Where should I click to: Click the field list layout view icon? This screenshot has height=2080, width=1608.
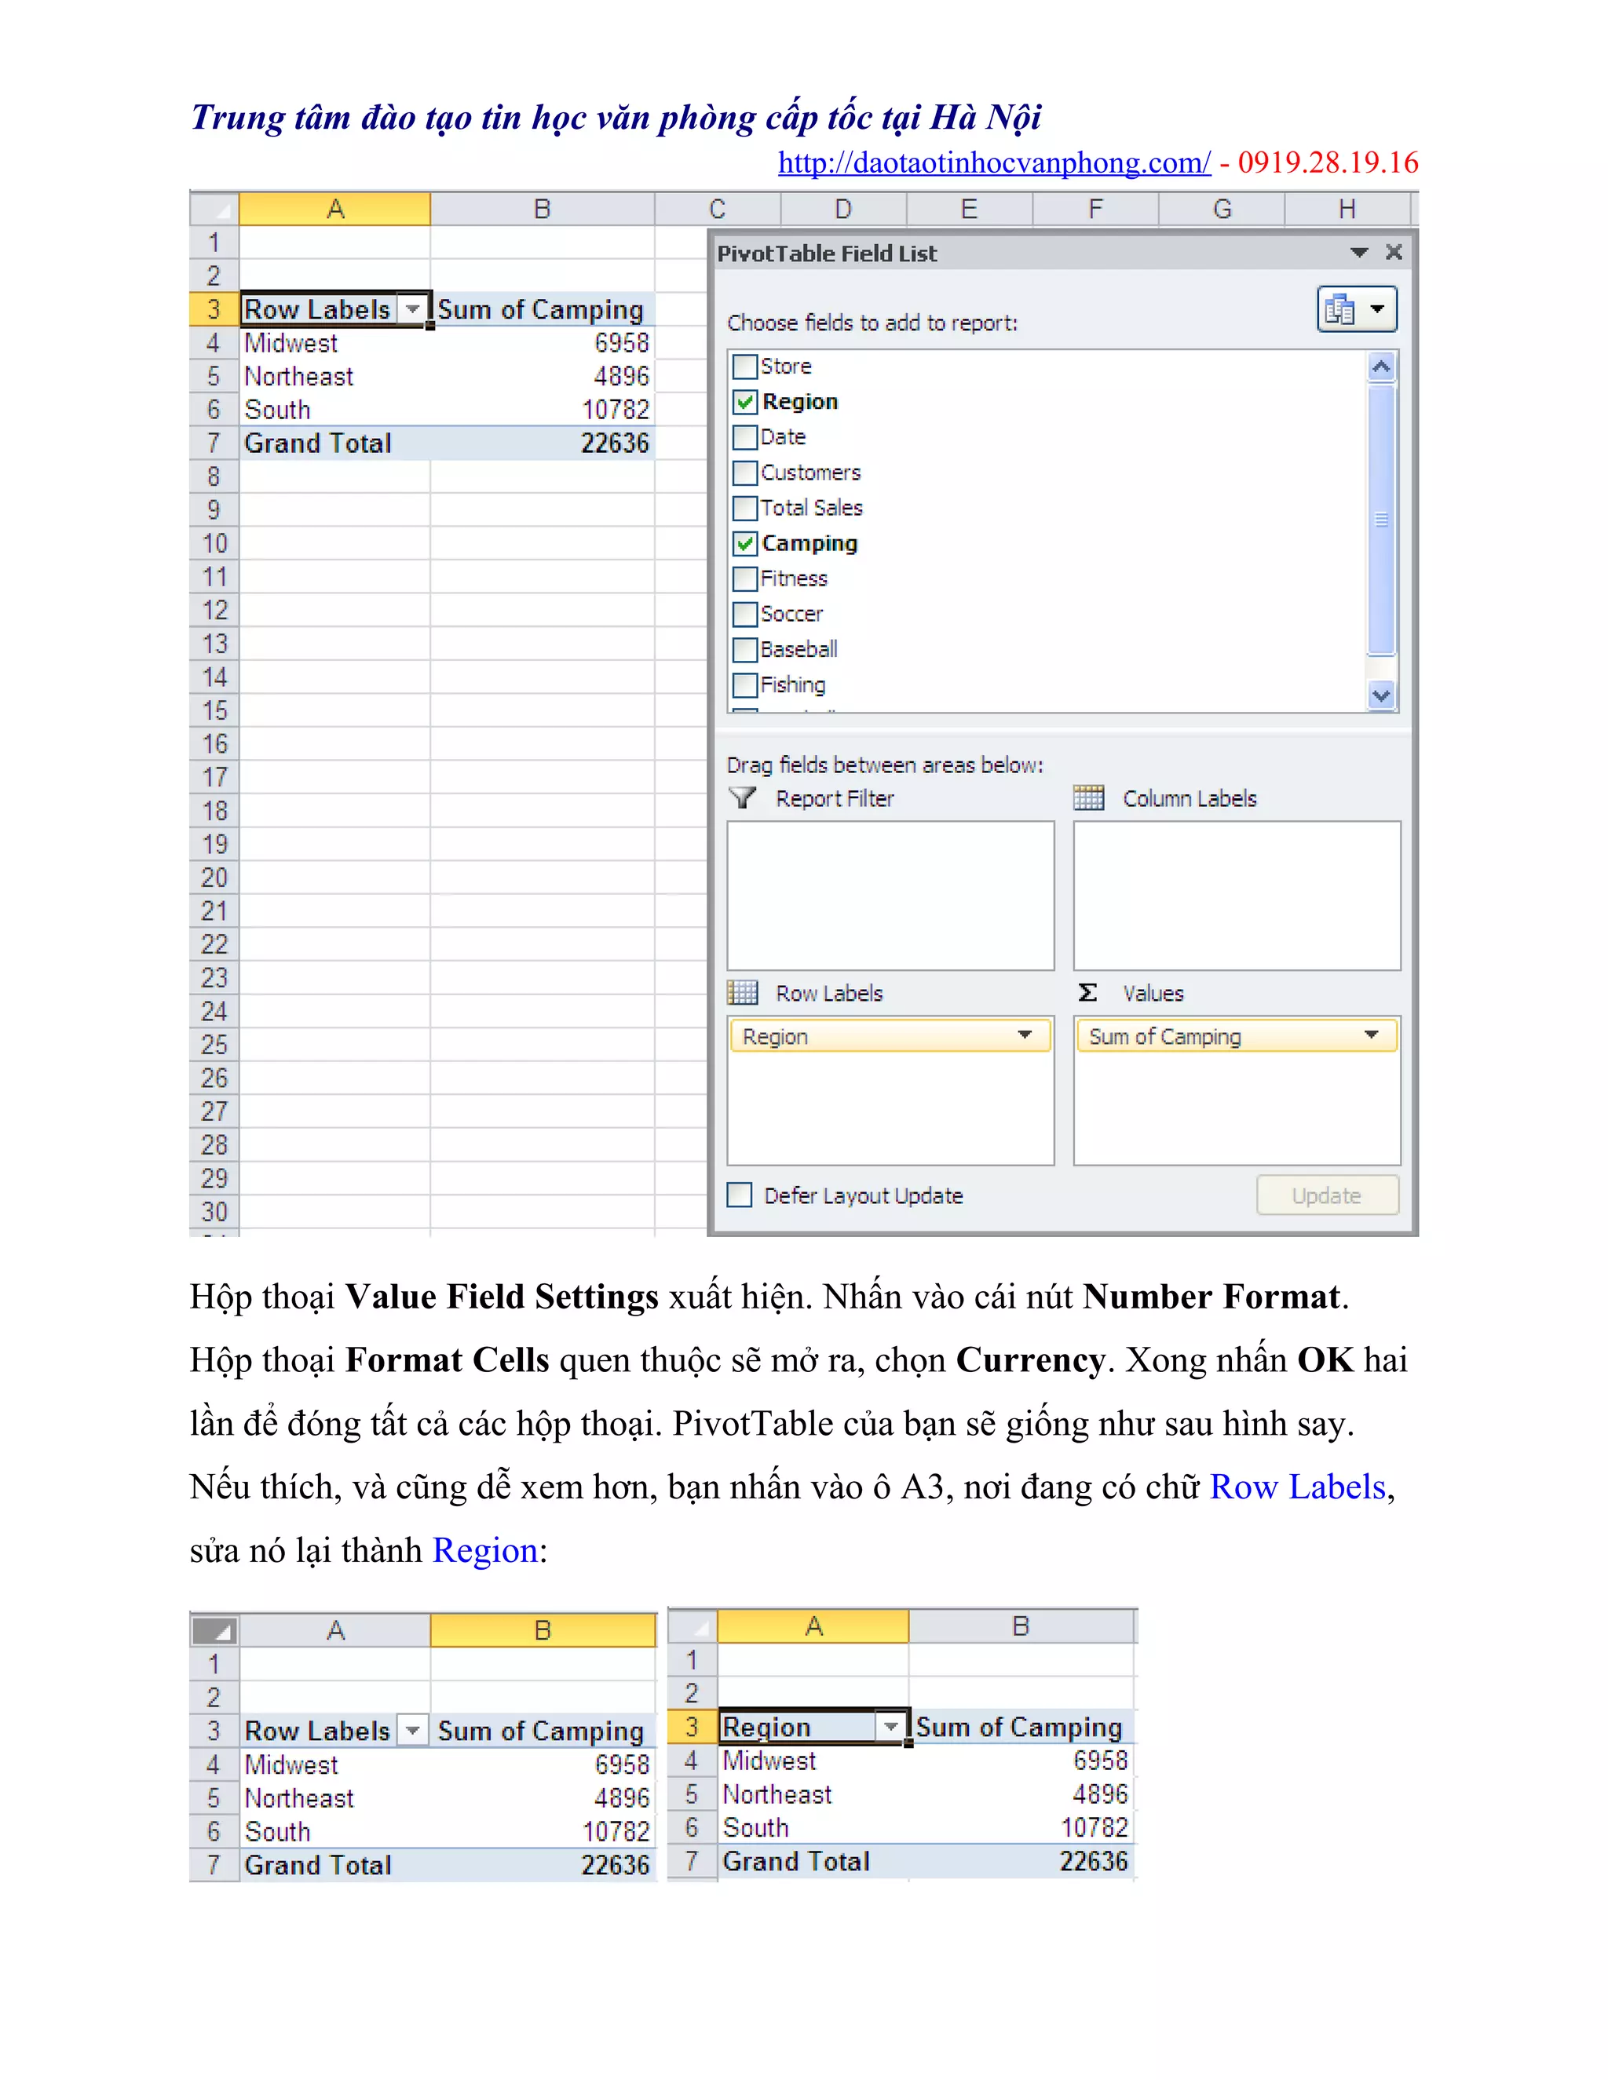(1340, 309)
